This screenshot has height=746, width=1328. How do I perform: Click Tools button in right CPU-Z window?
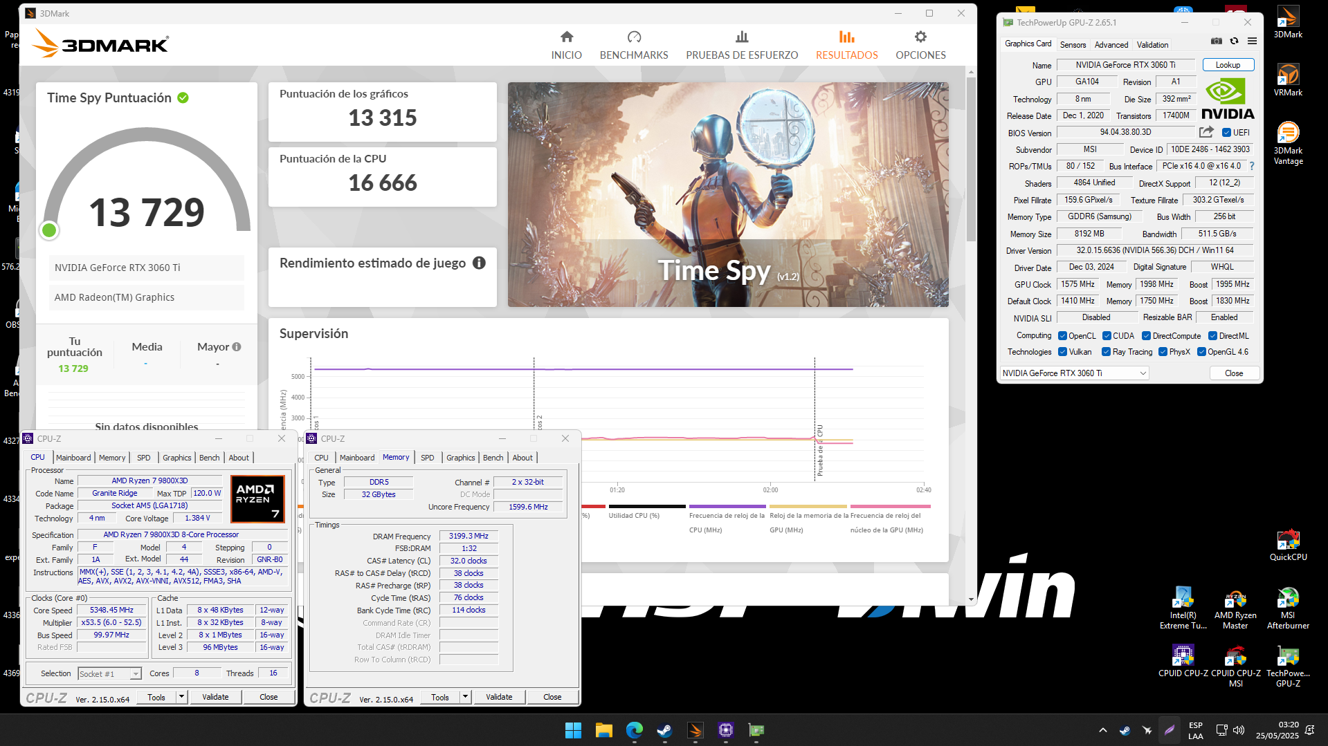click(x=440, y=697)
